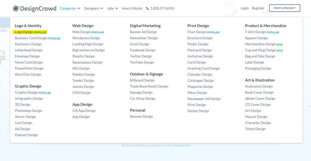Select Billboard Design under Outdoor & Signage
The height and width of the screenshot is (161, 311).
pyautogui.click(x=142, y=80)
